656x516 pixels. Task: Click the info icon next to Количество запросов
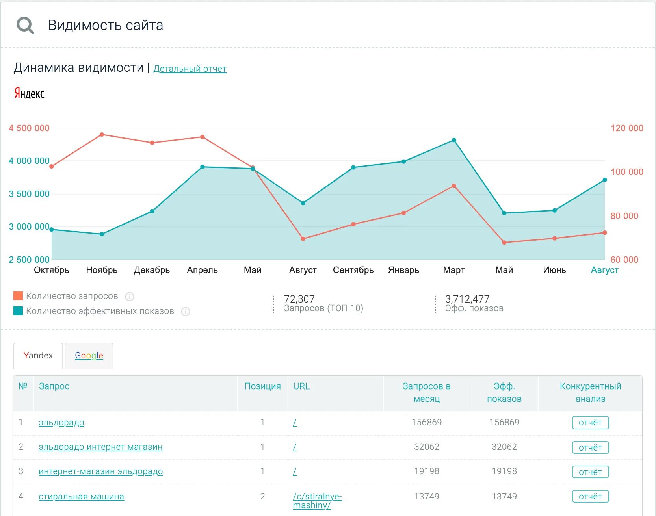click(130, 297)
